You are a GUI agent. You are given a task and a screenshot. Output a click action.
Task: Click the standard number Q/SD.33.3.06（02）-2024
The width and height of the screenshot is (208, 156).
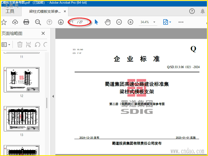pyautogui.click(x=183, y=67)
